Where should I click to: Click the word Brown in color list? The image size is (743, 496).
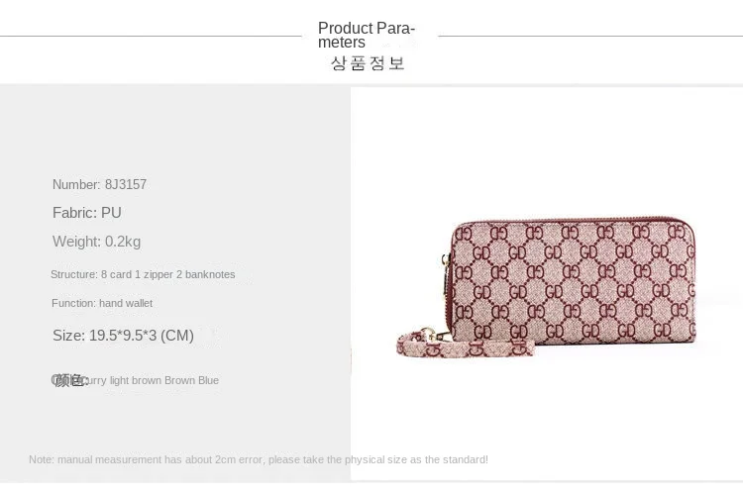pyautogui.click(x=179, y=380)
